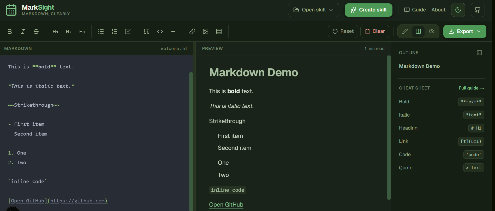Click '- First item' line in editor
The height and width of the screenshot is (211, 495).
[26, 124]
